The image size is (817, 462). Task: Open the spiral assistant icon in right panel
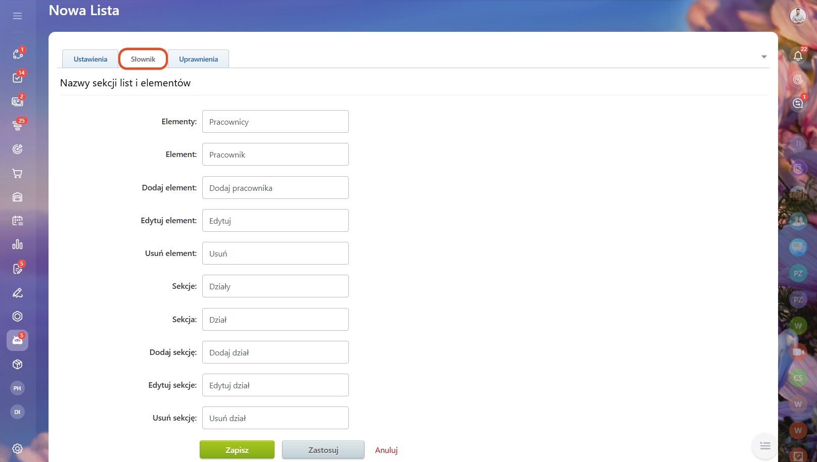point(798,79)
